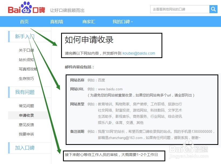Open the 真相墙 navigation tab
221x164 pixels.
coord(57,22)
